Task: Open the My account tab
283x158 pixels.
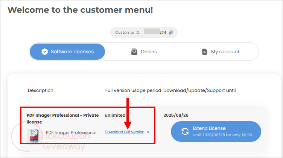Action: pos(221,52)
